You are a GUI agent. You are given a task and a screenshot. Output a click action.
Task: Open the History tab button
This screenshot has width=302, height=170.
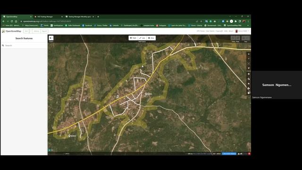(36, 31)
